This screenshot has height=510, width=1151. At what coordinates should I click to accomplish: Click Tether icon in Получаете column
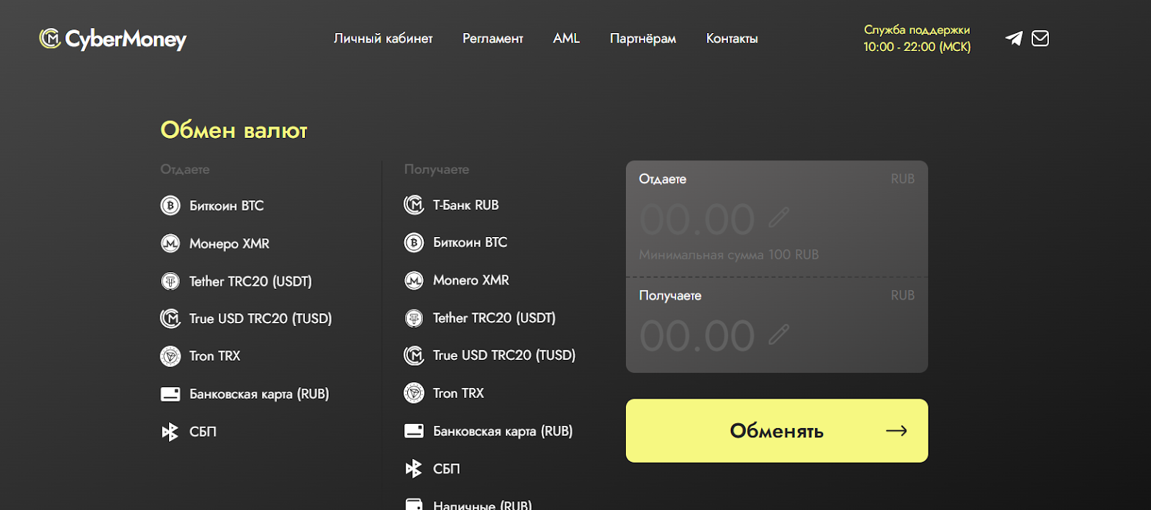coord(414,317)
